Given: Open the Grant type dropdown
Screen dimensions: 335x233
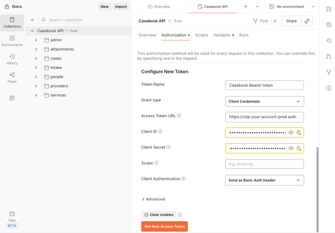Looking at the screenshot, I should click(264, 101).
